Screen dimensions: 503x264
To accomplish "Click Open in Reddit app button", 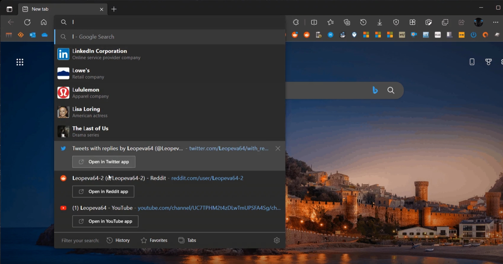I will (103, 192).
